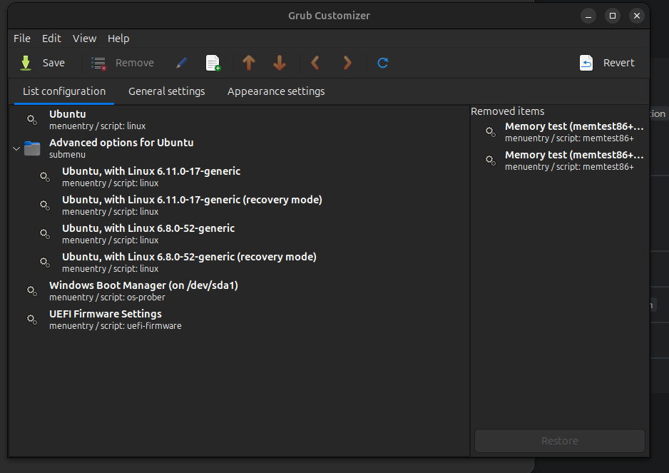Move entry up with the up arrow
The width and height of the screenshot is (669, 473).
[249, 63]
